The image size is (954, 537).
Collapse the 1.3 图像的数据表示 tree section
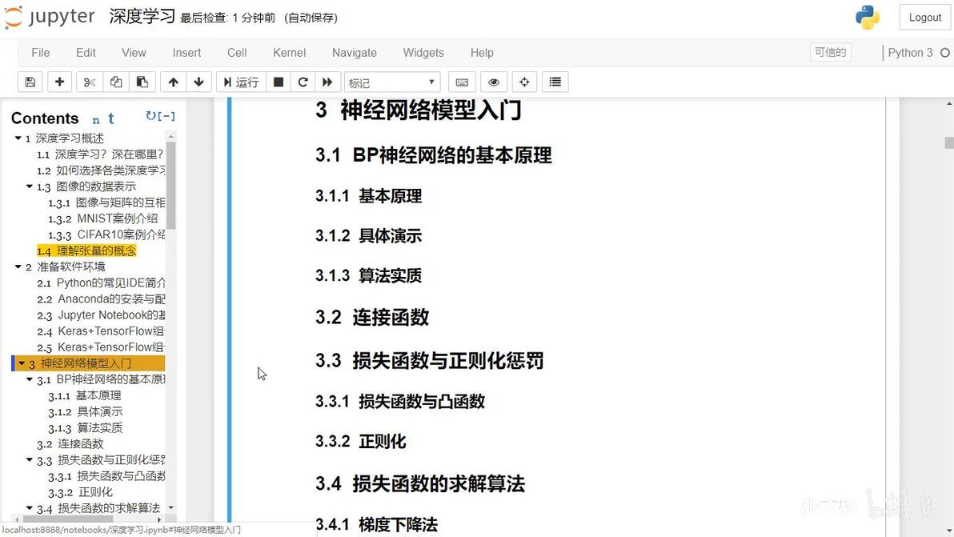click(29, 186)
